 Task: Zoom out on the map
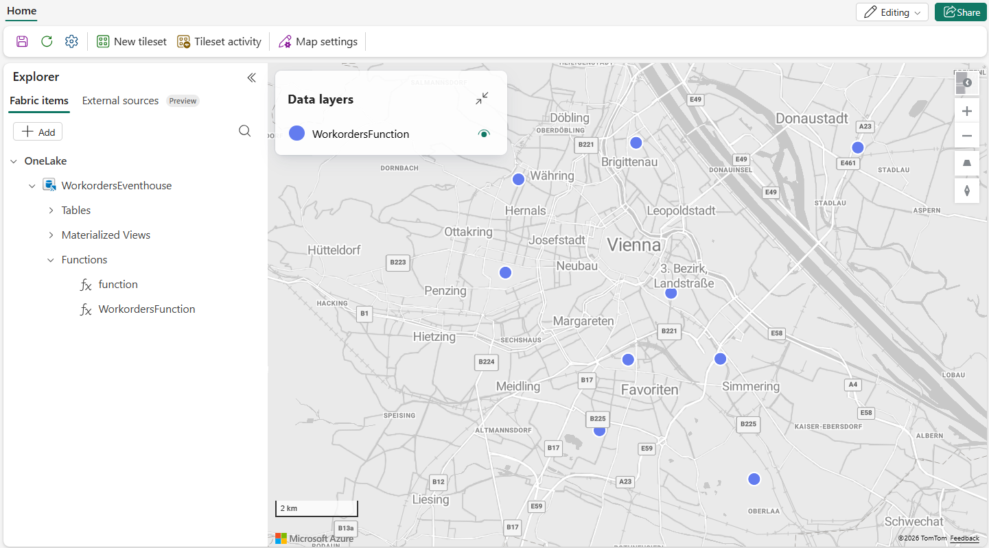tap(966, 136)
